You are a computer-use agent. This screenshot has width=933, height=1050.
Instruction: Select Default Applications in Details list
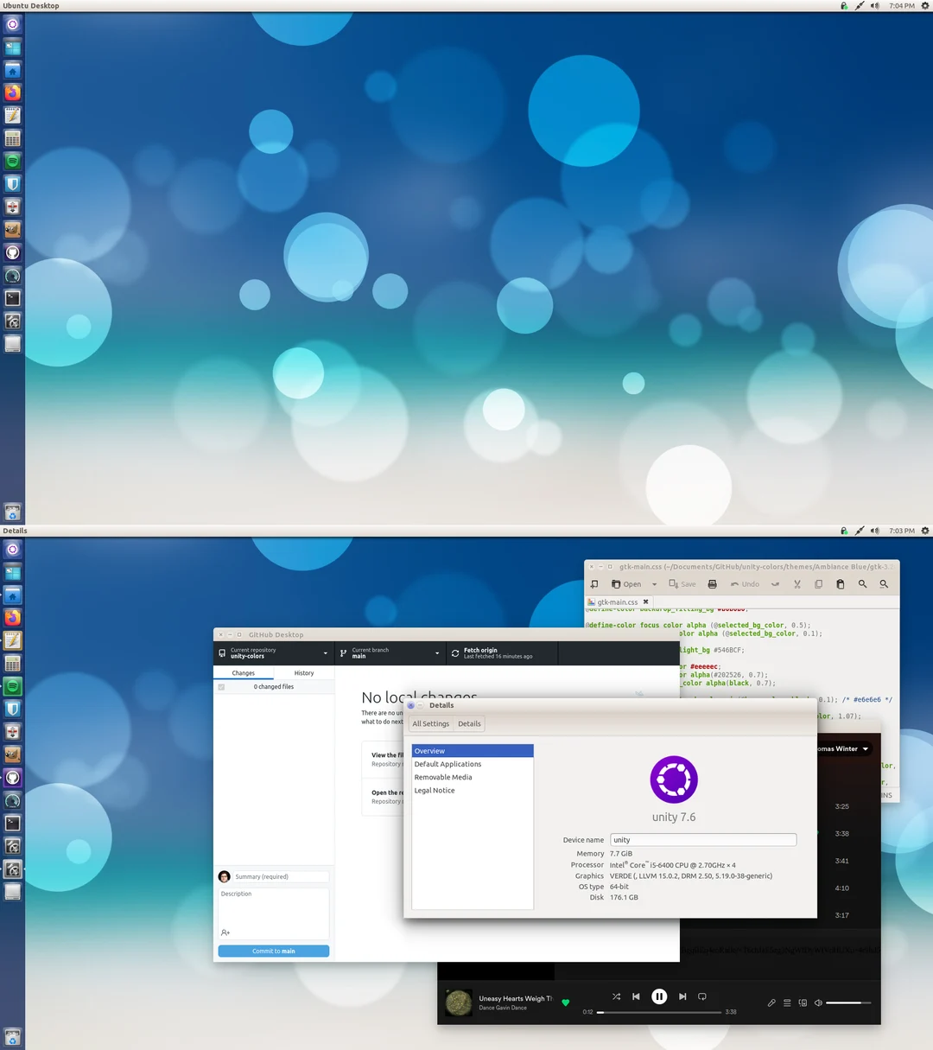coord(447,764)
